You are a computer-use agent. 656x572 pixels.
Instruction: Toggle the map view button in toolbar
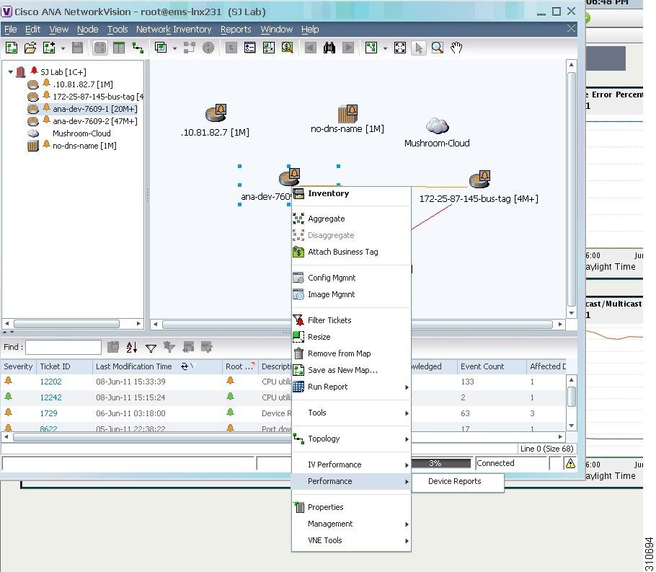[100, 48]
